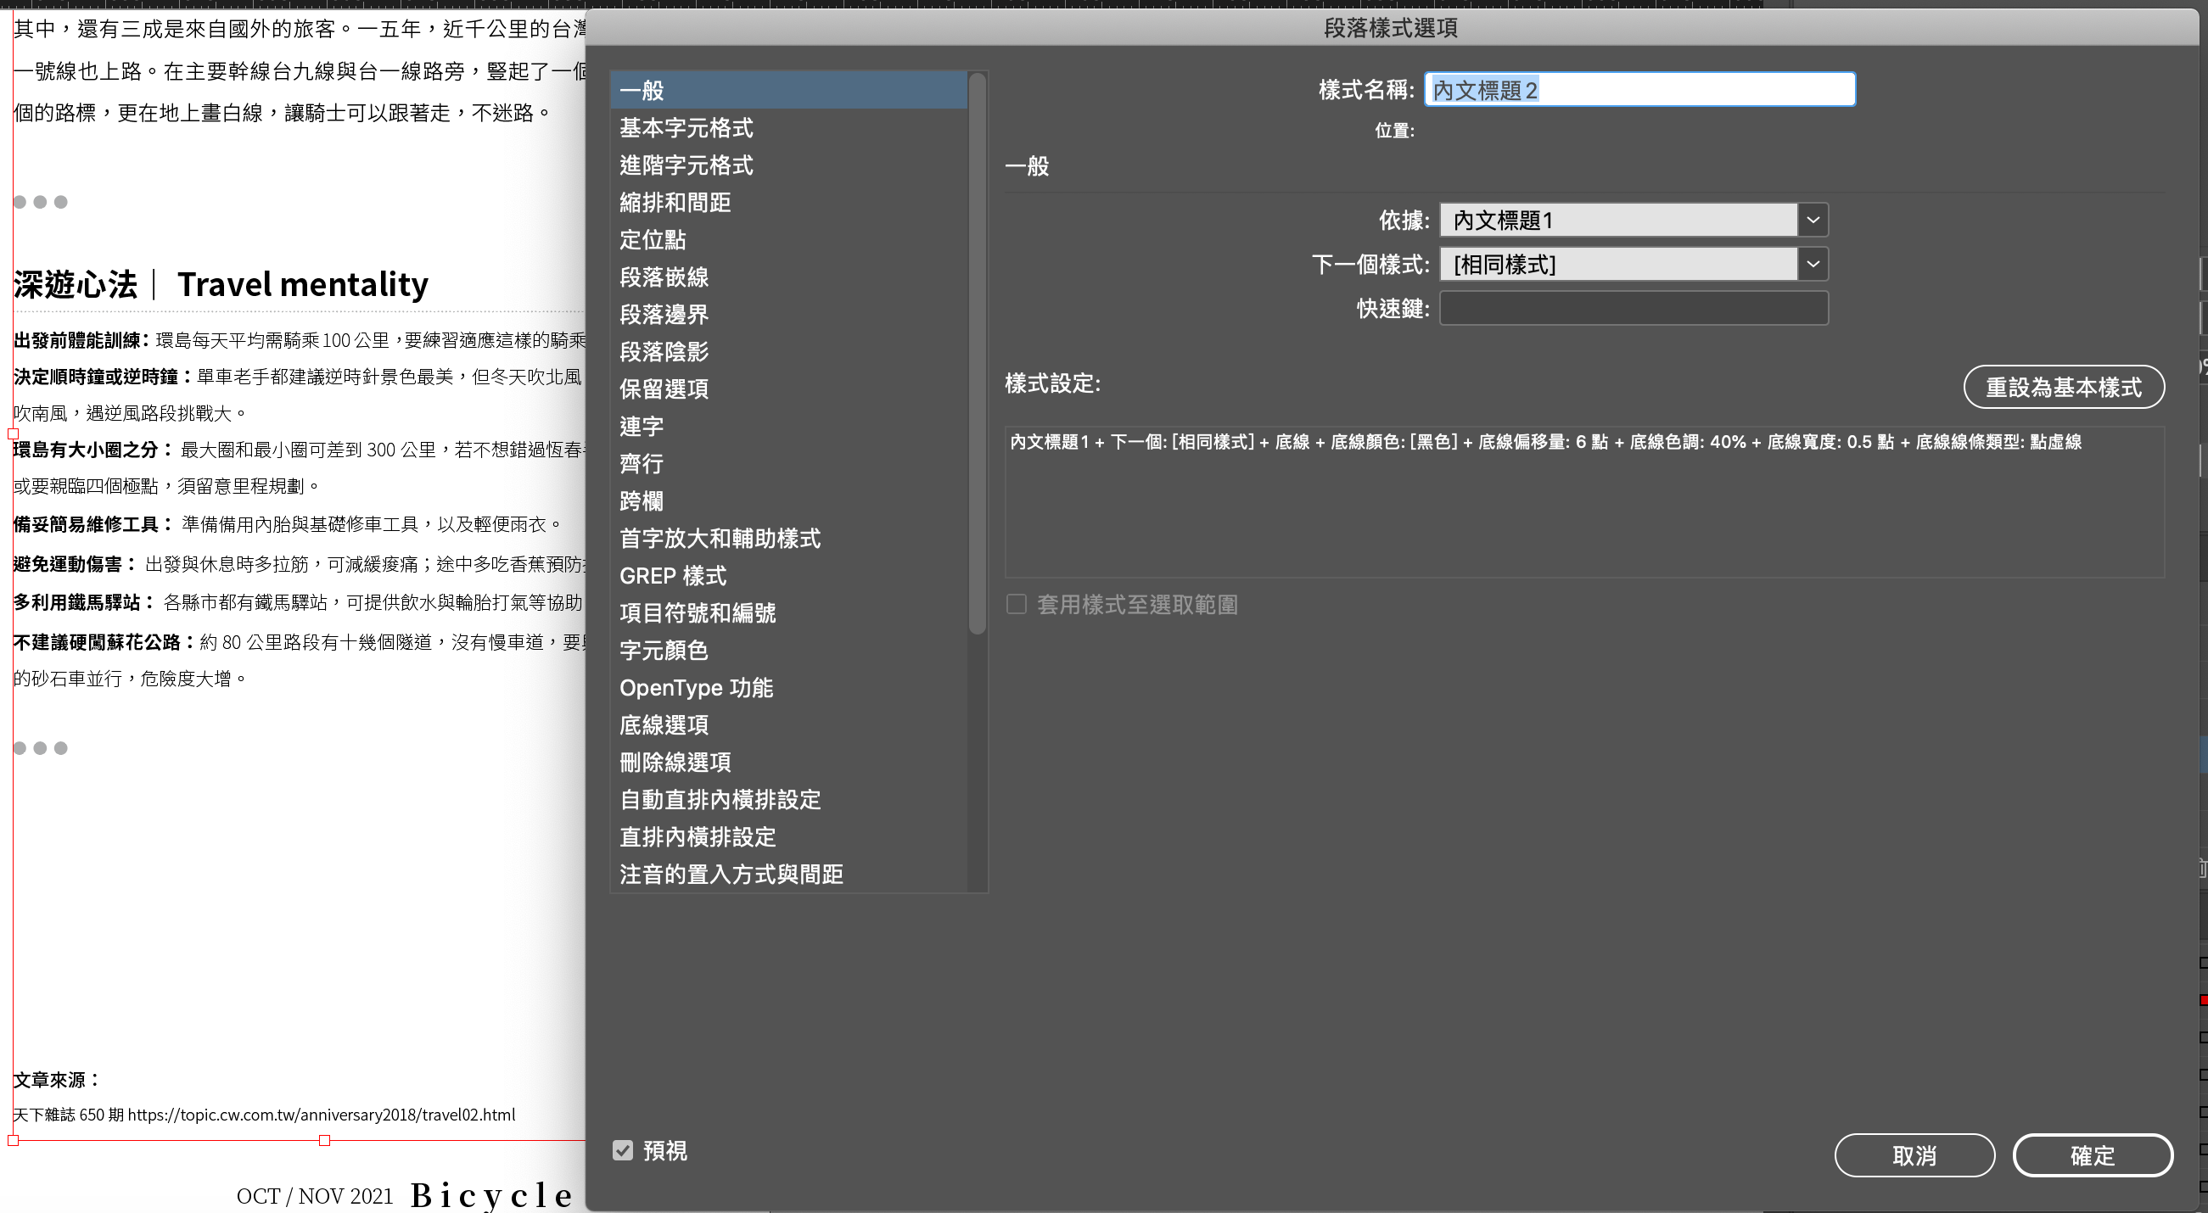Click the 快速鍵 shortcut input field
The image size is (2208, 1213).
click(1633, 309)
